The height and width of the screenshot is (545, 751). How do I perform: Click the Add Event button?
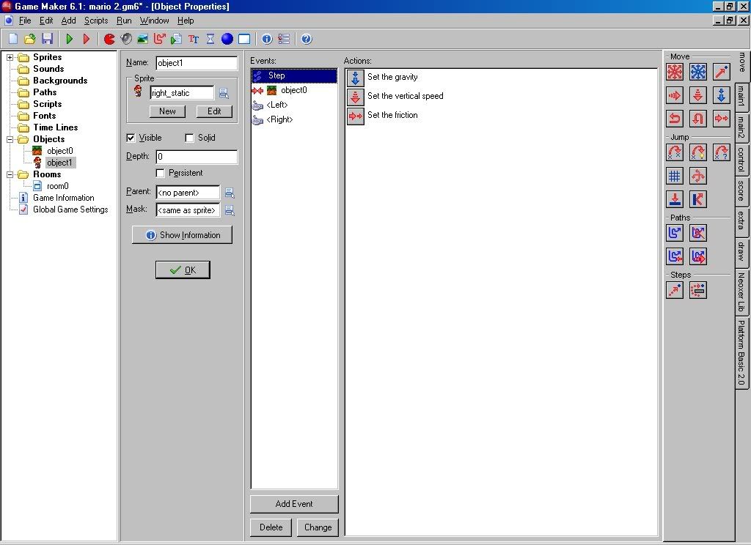tap(294, 504)
